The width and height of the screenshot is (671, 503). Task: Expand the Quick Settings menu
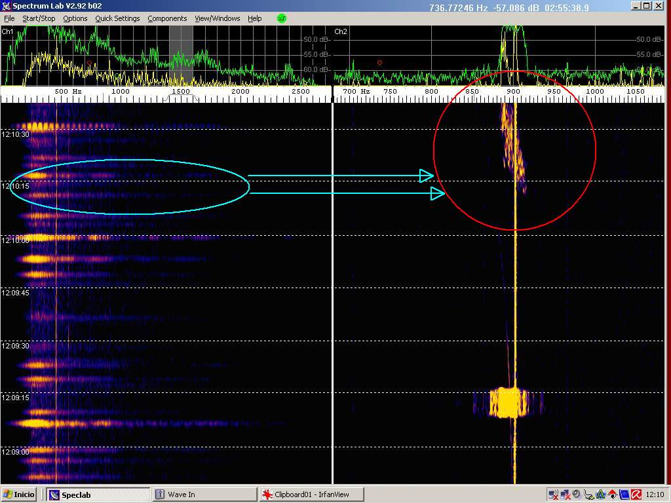(117, 18)
